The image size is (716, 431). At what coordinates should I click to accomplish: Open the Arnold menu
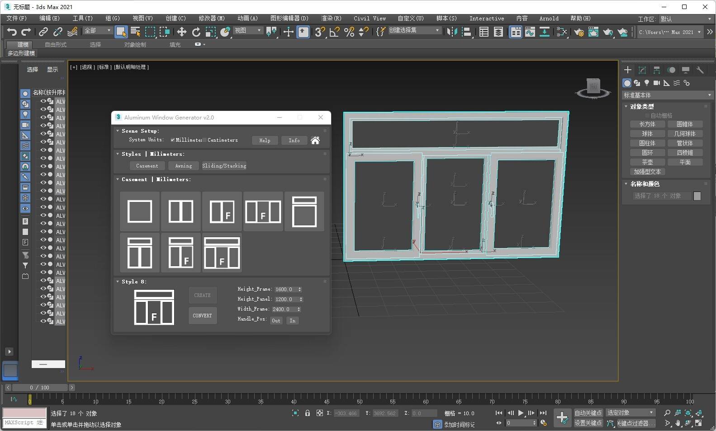coord(549,19)
